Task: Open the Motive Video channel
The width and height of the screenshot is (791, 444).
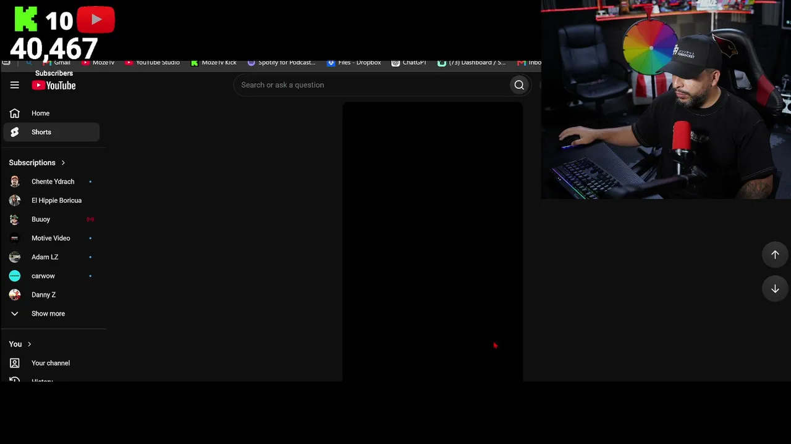Action: (51, 238)
